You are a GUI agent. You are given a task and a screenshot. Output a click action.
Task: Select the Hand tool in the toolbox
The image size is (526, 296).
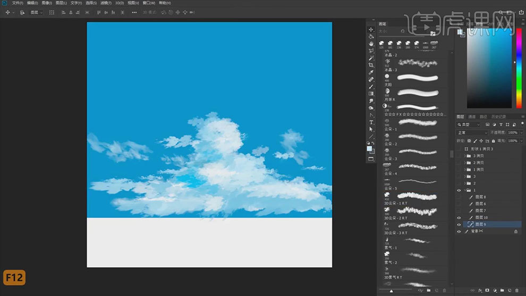click(371, 44)
